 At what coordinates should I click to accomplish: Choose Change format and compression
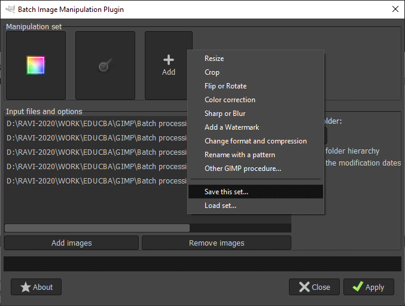click(255, 141)
